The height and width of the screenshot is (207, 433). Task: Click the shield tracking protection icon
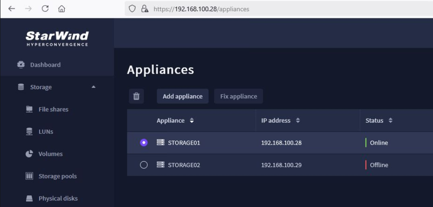click(132, 9)
